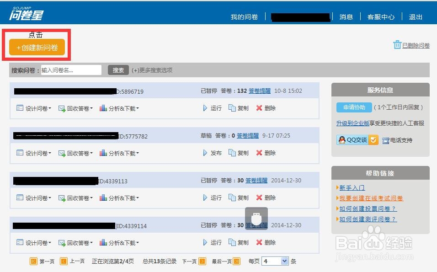The height and width of the screenshot is (272, 437).
Task: Open 设计问卷 dropdown for survey ID:5896719
Action: tap(34, 108)
